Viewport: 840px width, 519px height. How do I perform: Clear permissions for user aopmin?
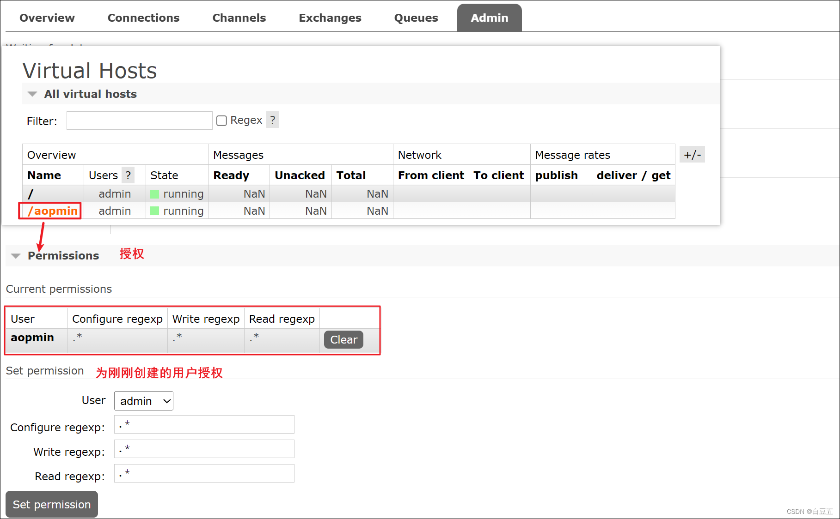(343, 339)
